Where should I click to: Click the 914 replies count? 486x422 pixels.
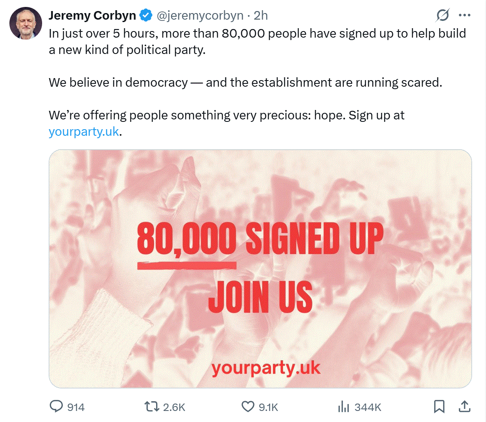pyautogui.click(x=76, y=407)
